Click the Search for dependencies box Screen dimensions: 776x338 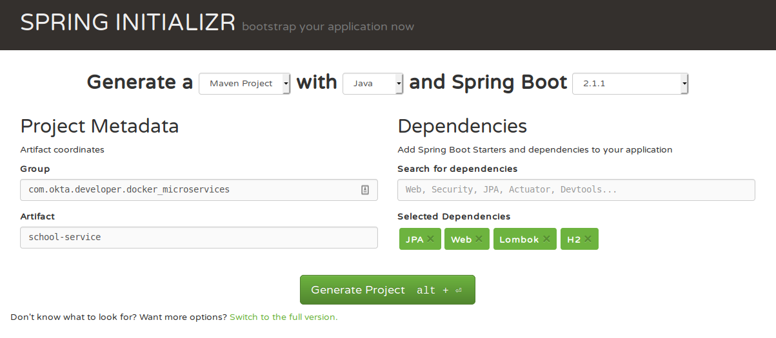pyautogui.click(x=576, y=190)
